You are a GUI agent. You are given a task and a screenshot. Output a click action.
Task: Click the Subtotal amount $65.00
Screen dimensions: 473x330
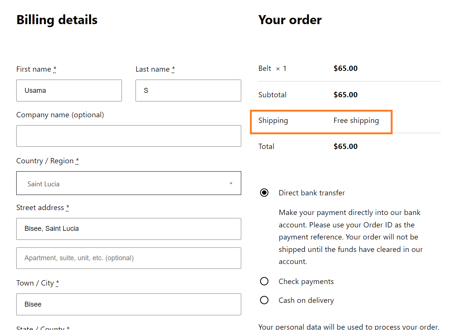[x=345, y=95]
